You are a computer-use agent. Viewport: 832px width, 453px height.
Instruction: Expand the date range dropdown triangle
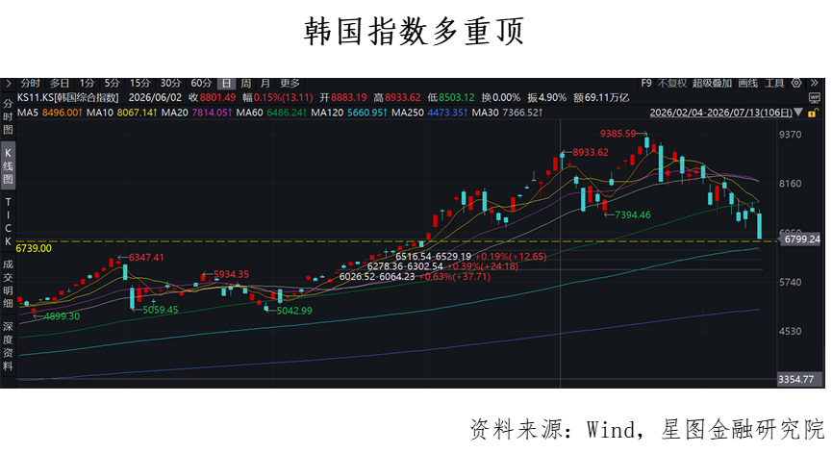coord(798,113)
